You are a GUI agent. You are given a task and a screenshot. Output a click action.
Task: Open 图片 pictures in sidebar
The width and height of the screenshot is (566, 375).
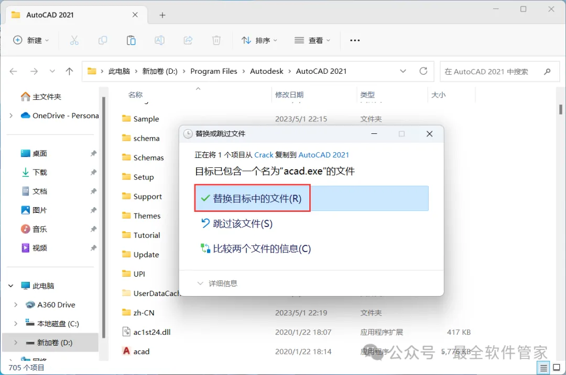[x=34, y=210]
